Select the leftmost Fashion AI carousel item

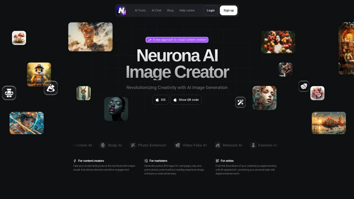(x=82, y=145)
